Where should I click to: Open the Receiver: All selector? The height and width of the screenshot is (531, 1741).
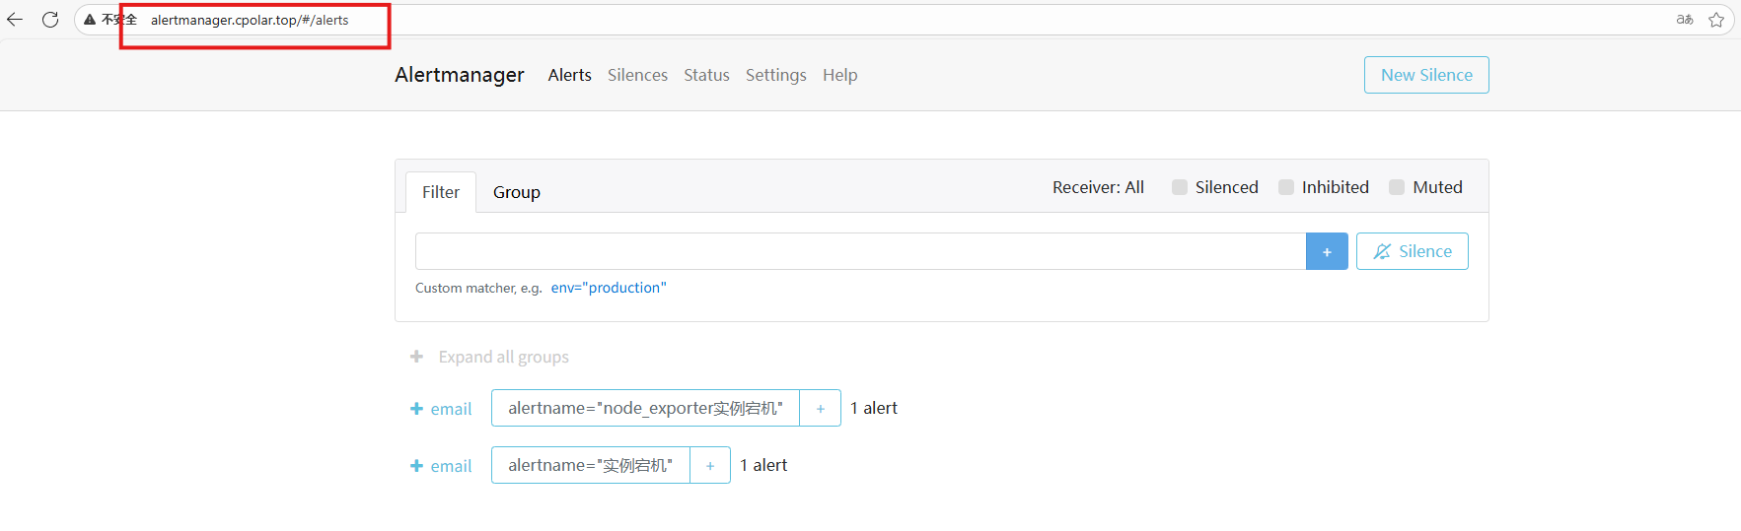(1098, 187)
